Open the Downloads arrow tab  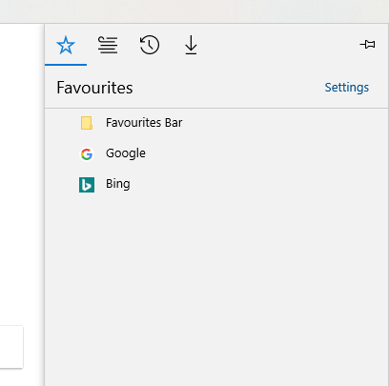coord(191,45)
